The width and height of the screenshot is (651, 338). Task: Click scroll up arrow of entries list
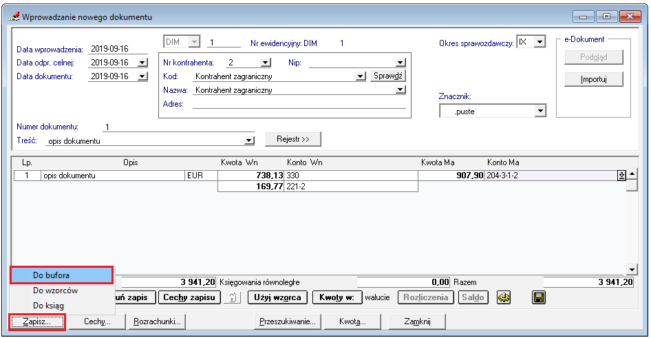[x=632, y=174]
